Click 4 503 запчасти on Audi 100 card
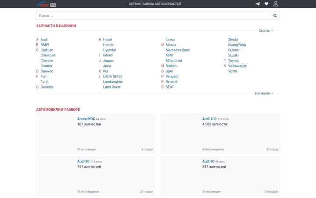This screenshot has width=316, height=198. tap(215, 124)
